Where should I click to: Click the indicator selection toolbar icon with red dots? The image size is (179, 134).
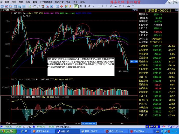(43, 6)
